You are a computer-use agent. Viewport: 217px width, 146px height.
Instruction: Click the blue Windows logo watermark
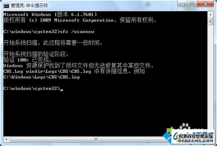tap(167, 135)
